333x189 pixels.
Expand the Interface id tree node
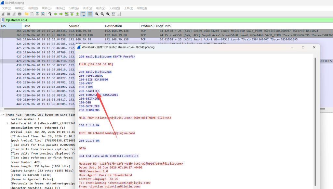pyautogui.click(x=7, y=123)
